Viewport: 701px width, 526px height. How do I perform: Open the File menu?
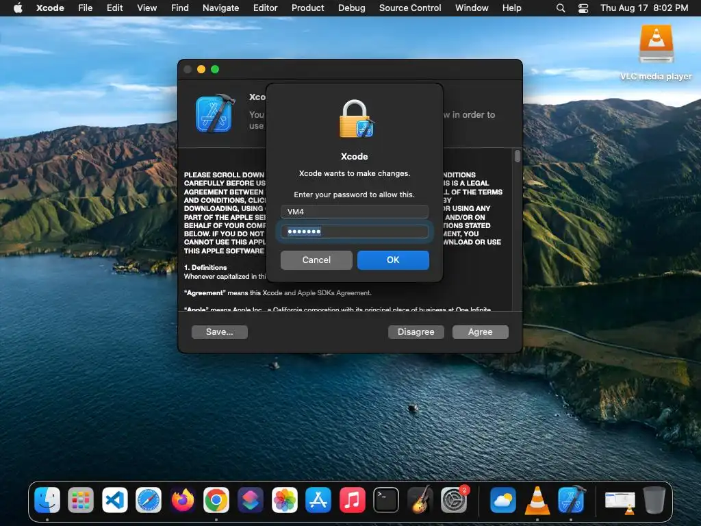click(x=86, y=8)
